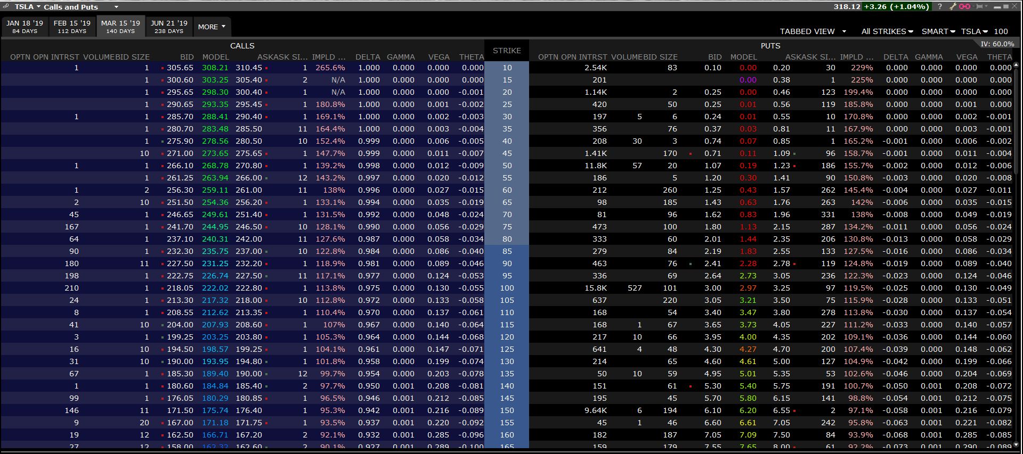
Task: Click put open interest 2.54K at strike 10
Action: [x=596, y=68]
